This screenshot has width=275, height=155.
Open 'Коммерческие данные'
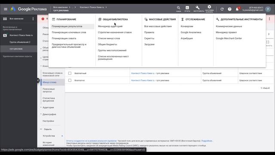[229, 26]
